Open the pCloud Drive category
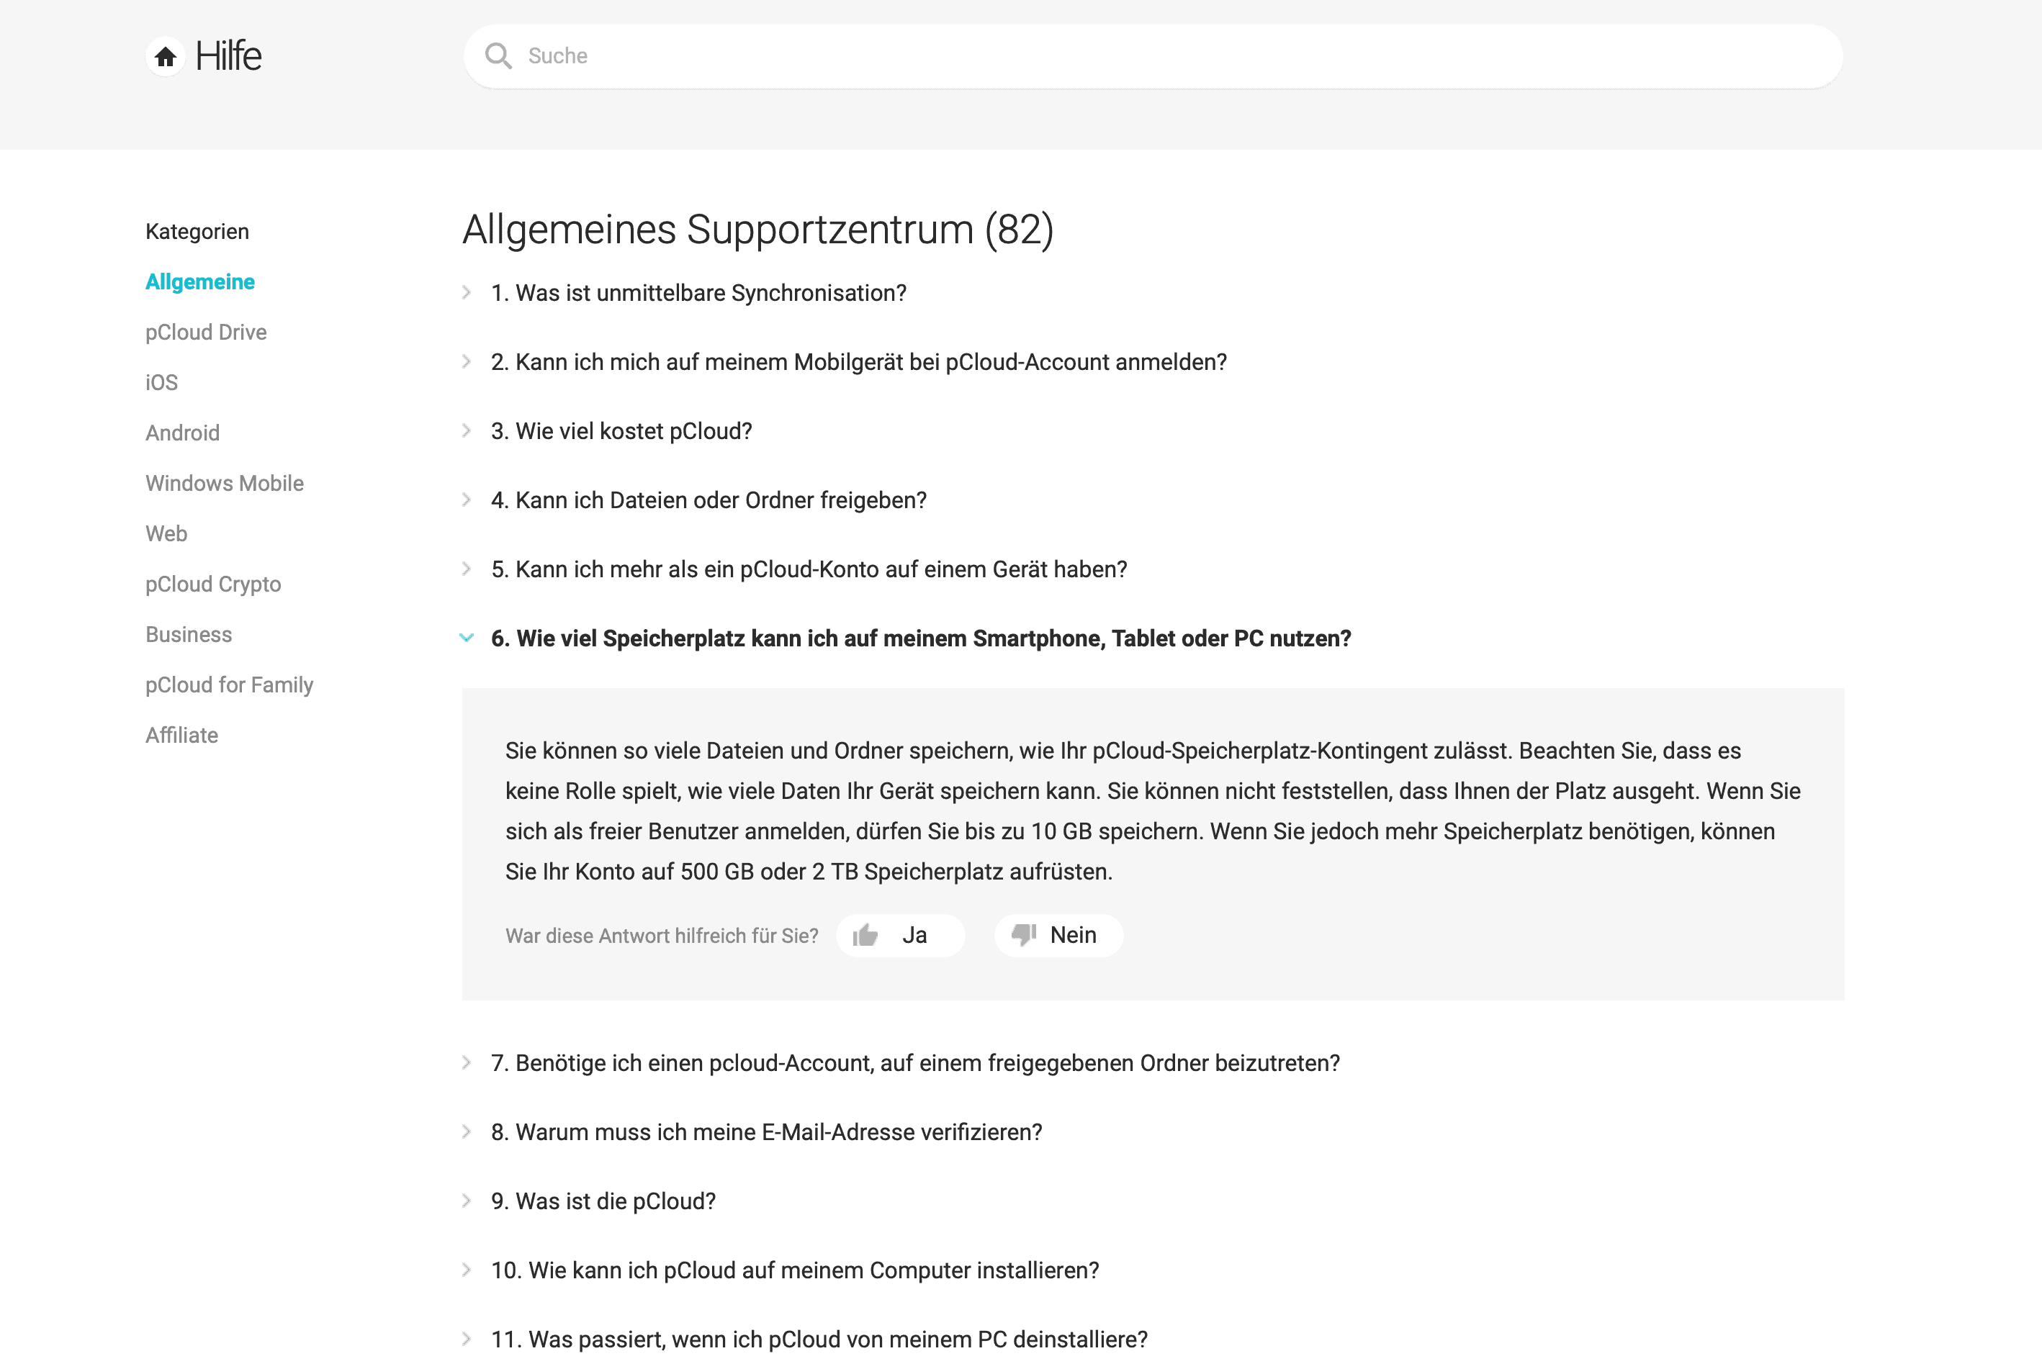The height and width of the screenshot is (1369, 2042). pos(206,333)
